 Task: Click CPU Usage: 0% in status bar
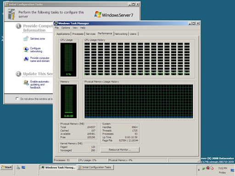click(x=87, y=160)
